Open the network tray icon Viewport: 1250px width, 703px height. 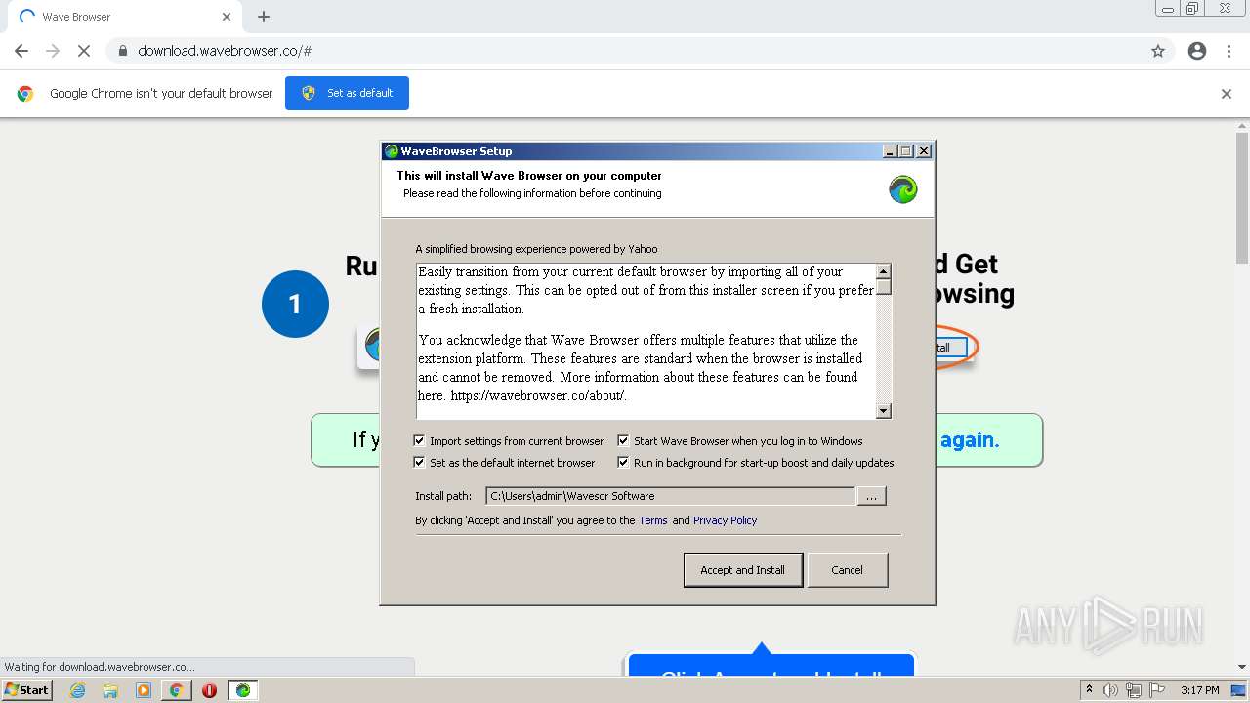pos(1134,690)
